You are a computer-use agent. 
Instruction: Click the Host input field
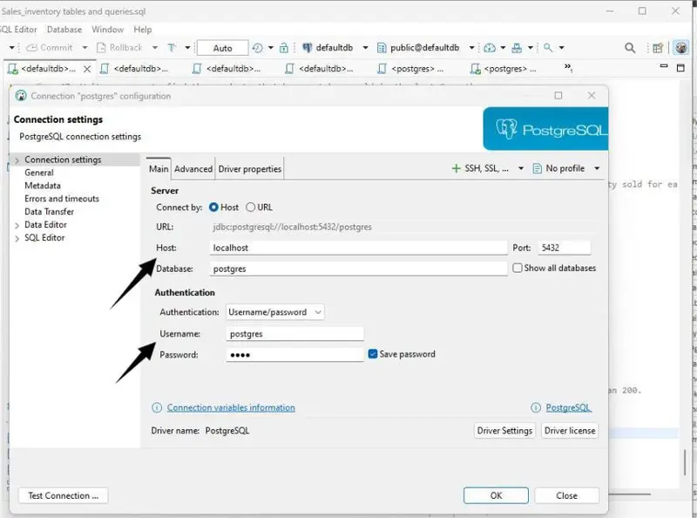tap(358, 248)
